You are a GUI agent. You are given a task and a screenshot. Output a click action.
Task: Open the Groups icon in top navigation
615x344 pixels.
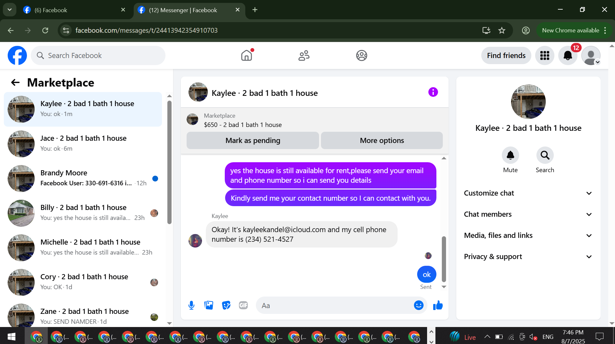tap(361, 55)
